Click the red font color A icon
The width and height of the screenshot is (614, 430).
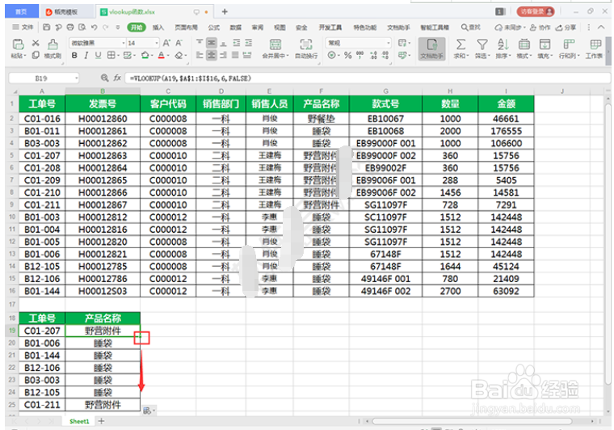click(x=161, y=55)
